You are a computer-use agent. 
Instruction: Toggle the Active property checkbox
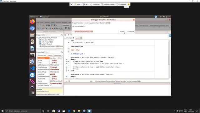51,60
